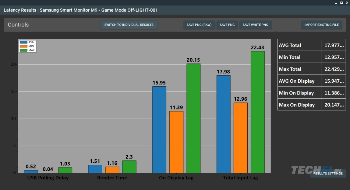Image resolution: width=350 pixels, height=190 pixels.
Task: Click the y-axis tick label 15
Action: (x=13, y=92)
